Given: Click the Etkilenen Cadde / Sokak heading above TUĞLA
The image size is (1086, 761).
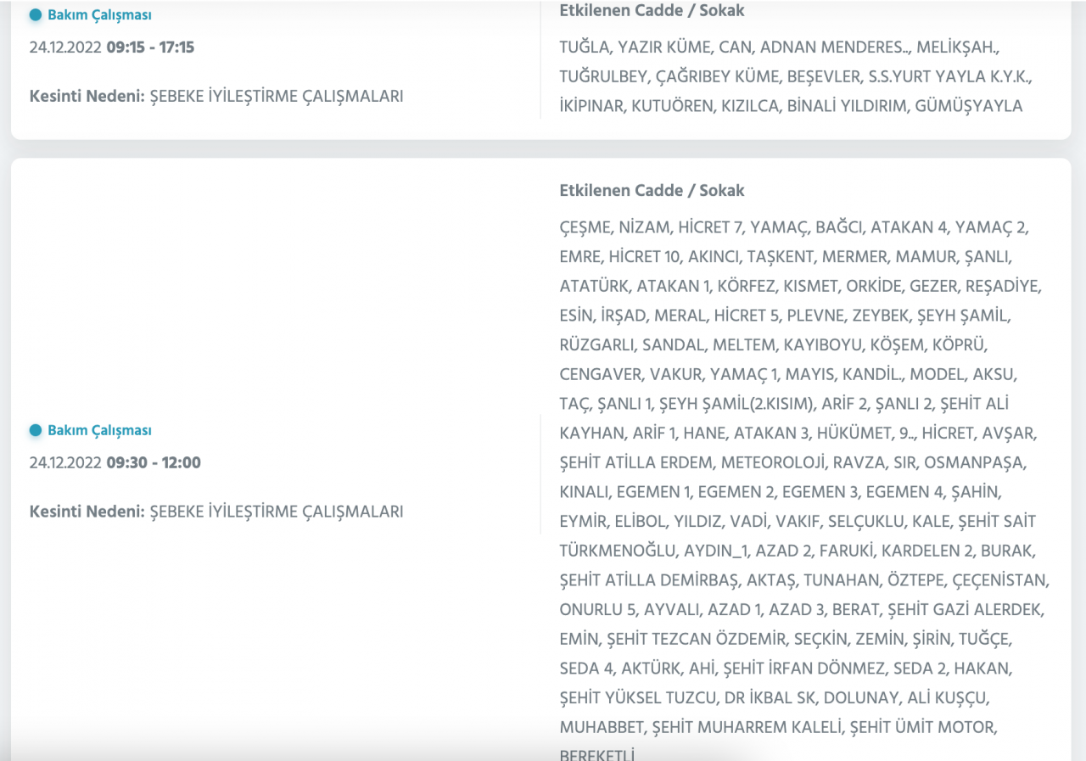Looking at the screenshot, I should tap(652, 11).
